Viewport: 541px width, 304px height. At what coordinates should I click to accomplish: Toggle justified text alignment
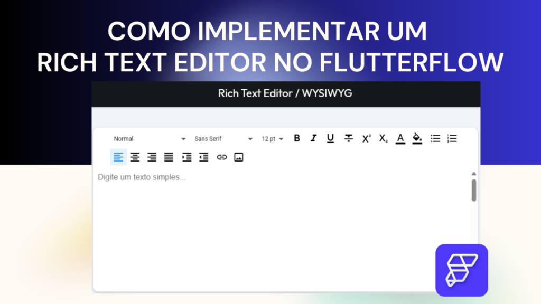[169, 157]
